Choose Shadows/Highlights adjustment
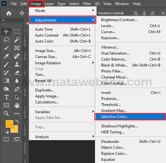Screen dimensions: 166x163 click(x=131, y=126)
